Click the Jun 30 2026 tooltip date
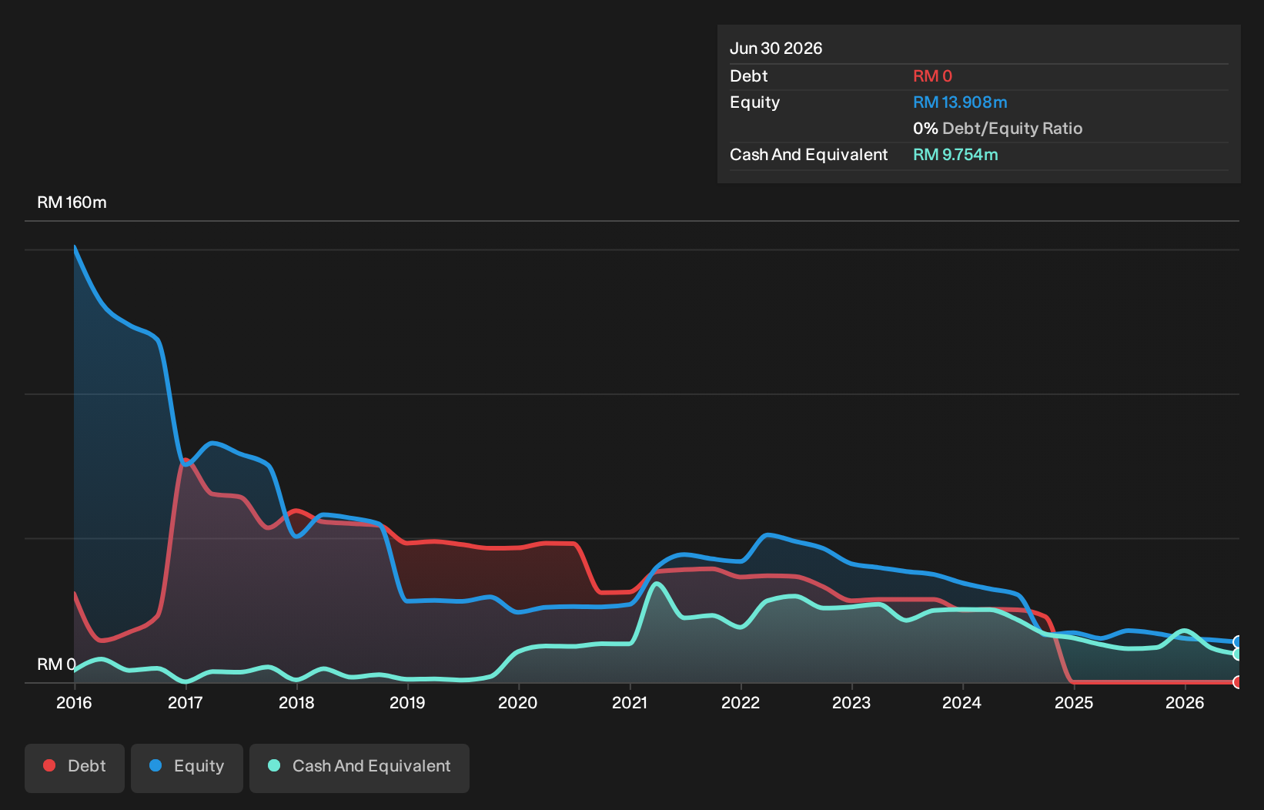This screenshot has height=810, width=1264. (776, 49)
